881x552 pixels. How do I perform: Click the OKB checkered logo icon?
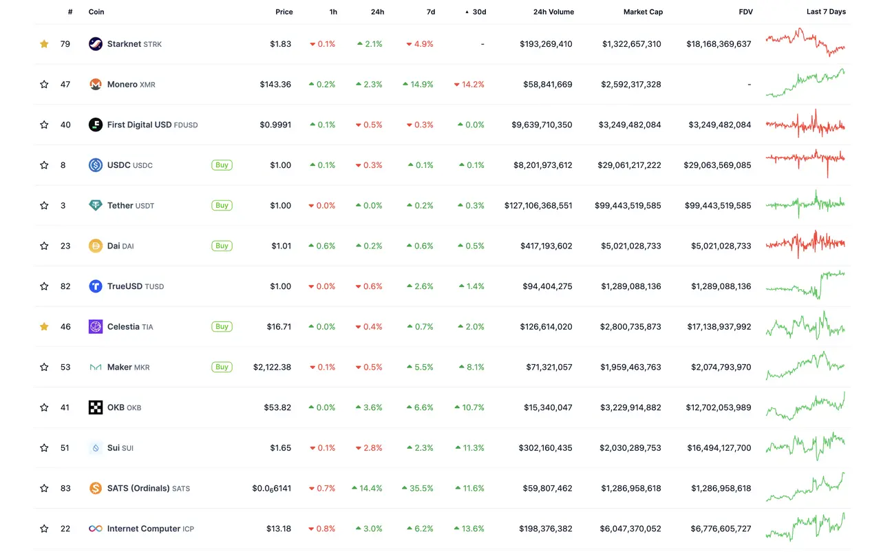(x=96, y=407)
